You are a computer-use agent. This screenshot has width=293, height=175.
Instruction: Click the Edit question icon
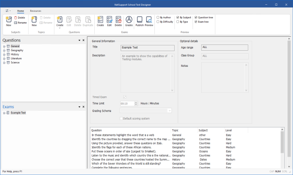pos(69,21)
